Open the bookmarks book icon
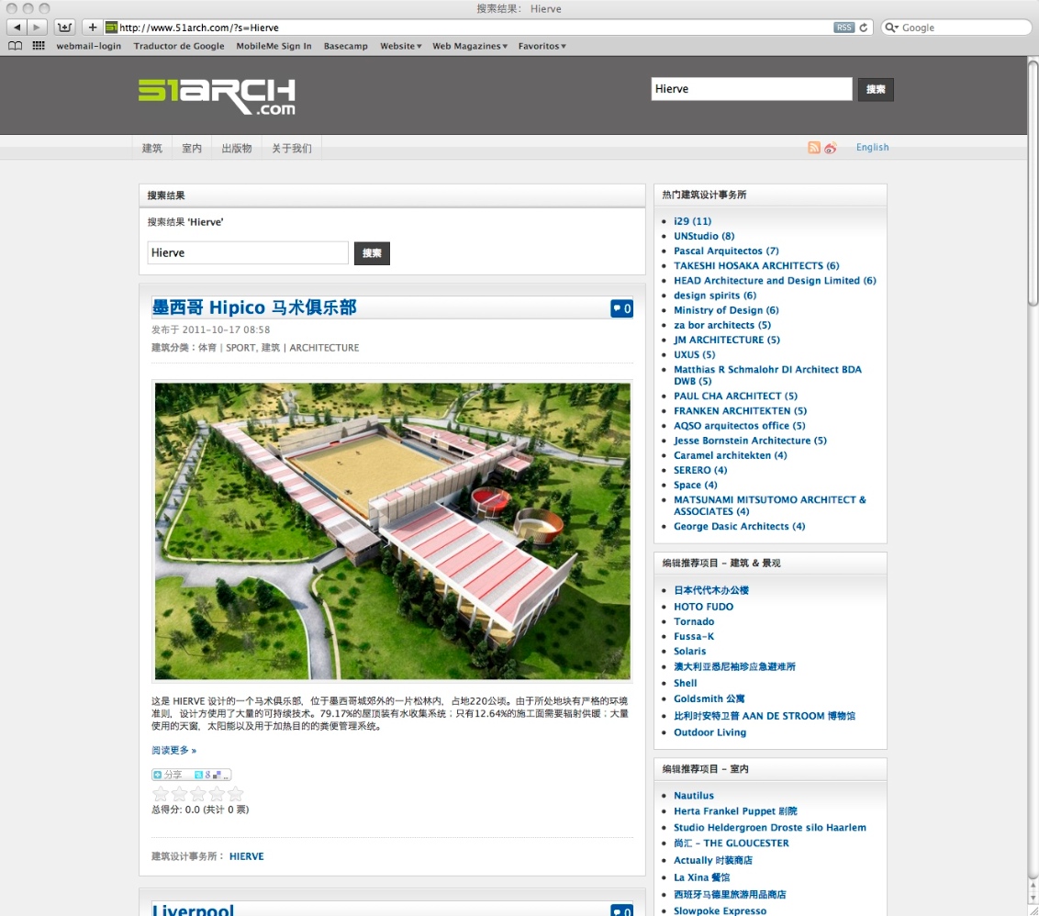The height and width of the screenshot is (916, 1039). pos(16,46)
